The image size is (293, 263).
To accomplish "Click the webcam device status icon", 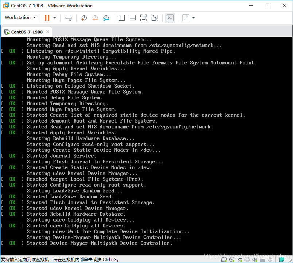I will click(270, 259).
